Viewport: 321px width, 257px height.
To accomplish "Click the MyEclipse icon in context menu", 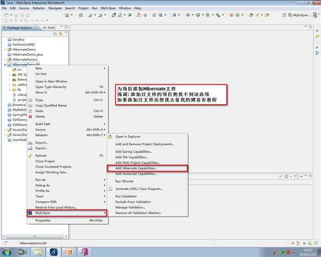I will pyautogui.click(x=30, y=213).
